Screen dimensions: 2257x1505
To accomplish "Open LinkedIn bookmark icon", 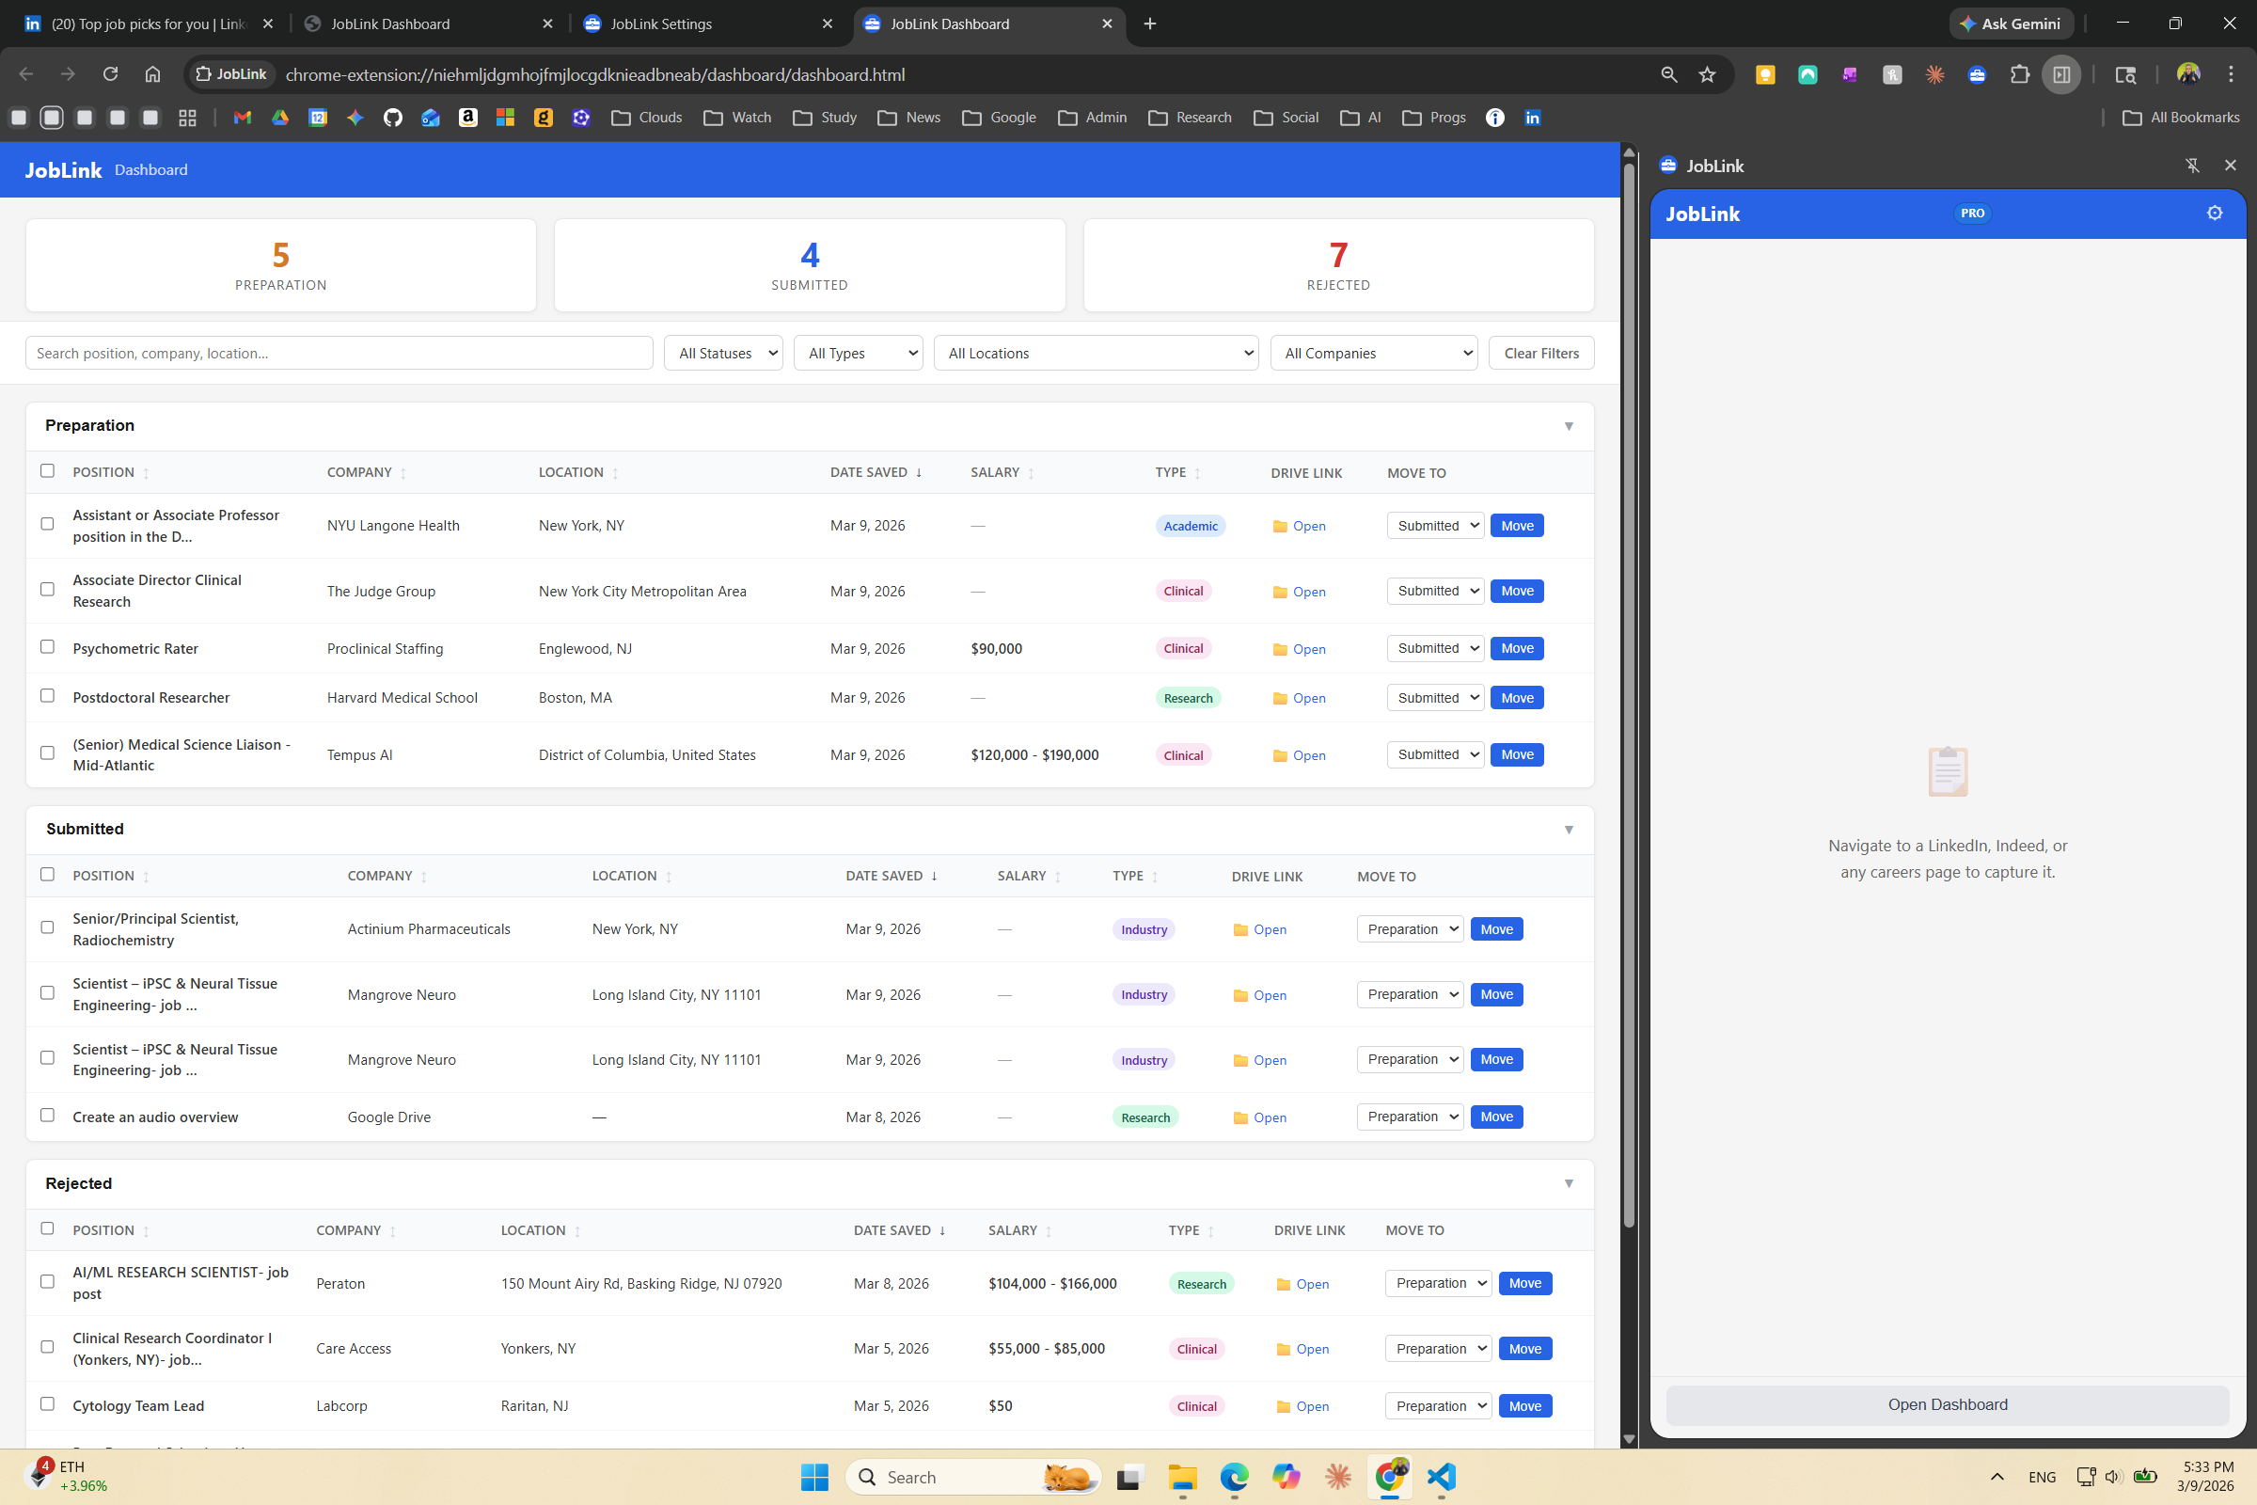I will tap(1533, 117).
